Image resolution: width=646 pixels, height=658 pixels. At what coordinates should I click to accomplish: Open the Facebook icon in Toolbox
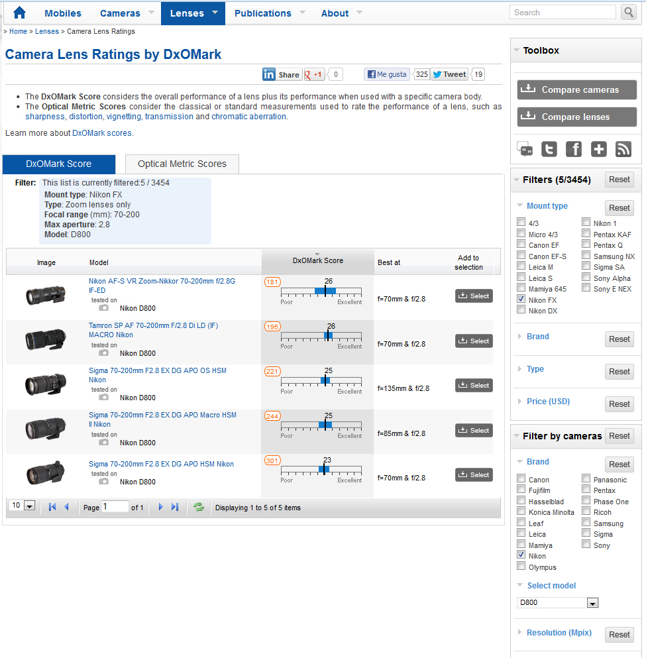pos(574,149)
